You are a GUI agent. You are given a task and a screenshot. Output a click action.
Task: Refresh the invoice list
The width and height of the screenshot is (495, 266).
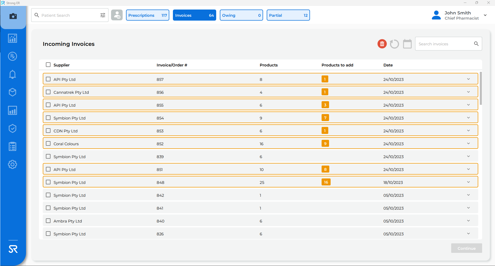[394, 44]
